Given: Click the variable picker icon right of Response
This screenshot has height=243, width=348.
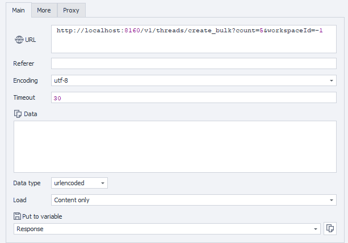Looking at the screenshot, I should tap(330, 229).
